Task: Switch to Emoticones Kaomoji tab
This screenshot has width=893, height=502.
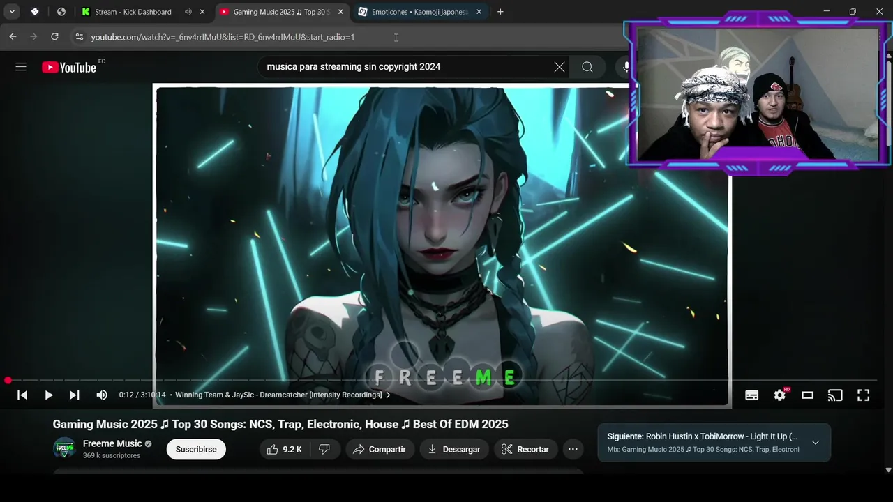Action: pos(420,12)
